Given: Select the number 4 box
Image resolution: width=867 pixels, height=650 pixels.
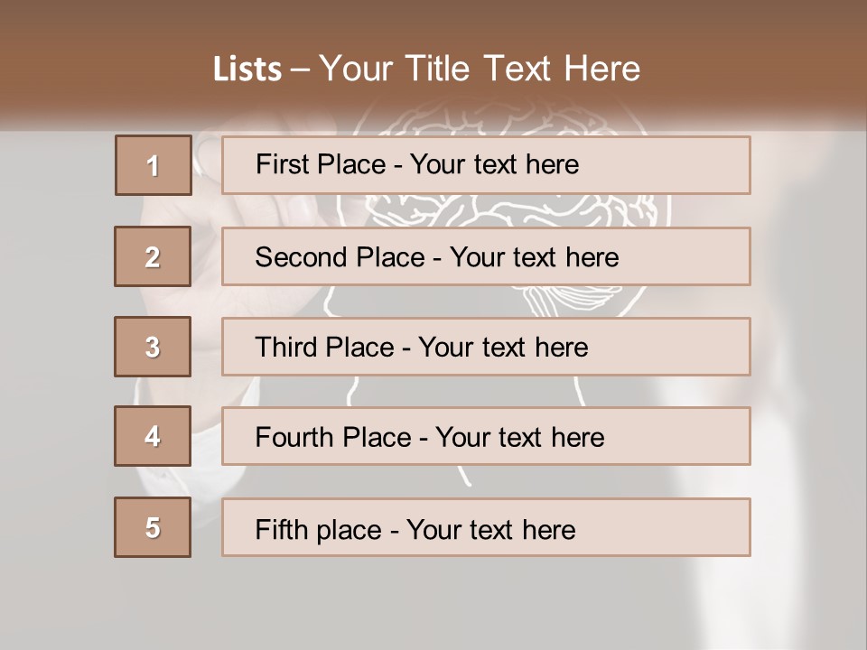Looking at the screenshot, I should [x=153, y=436].
